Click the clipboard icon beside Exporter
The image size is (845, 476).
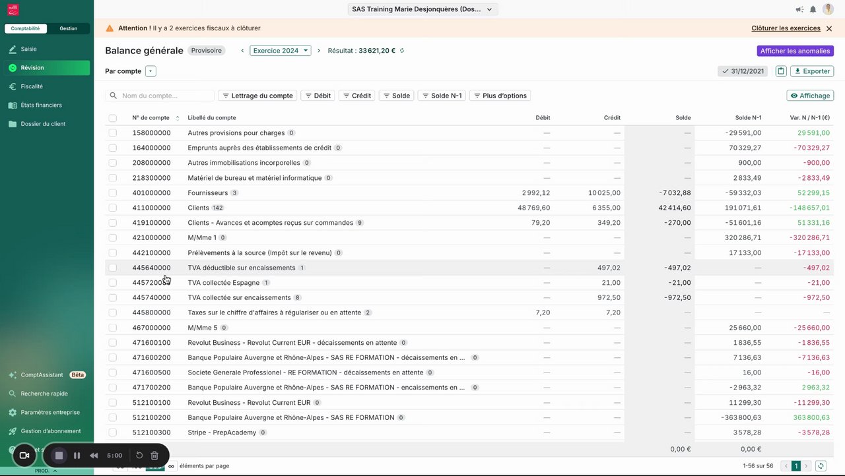[781, 71]
